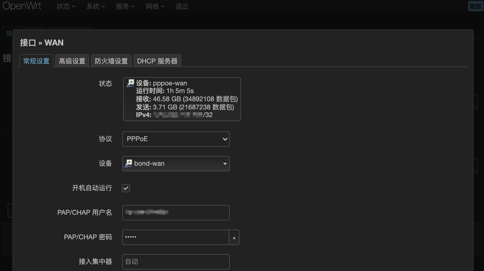
Task: Open the 协议 protocol dropdown showing PPPoE
Action: point(176,139)
